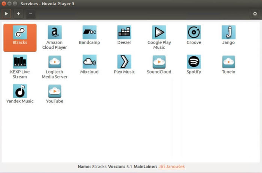Follow the Jiří Janoušek maintainer link
262x173 pixels.
point(171,167)
